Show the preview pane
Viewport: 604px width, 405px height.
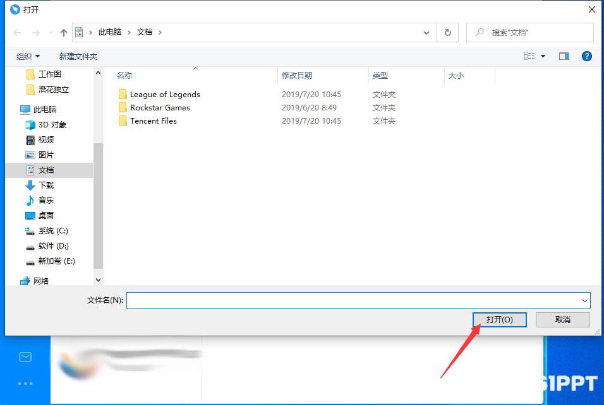(x=564, y=56)
